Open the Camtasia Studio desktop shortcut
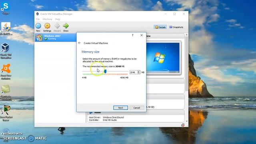This screenshot has width=256, height=144. (x=6, y=92)
